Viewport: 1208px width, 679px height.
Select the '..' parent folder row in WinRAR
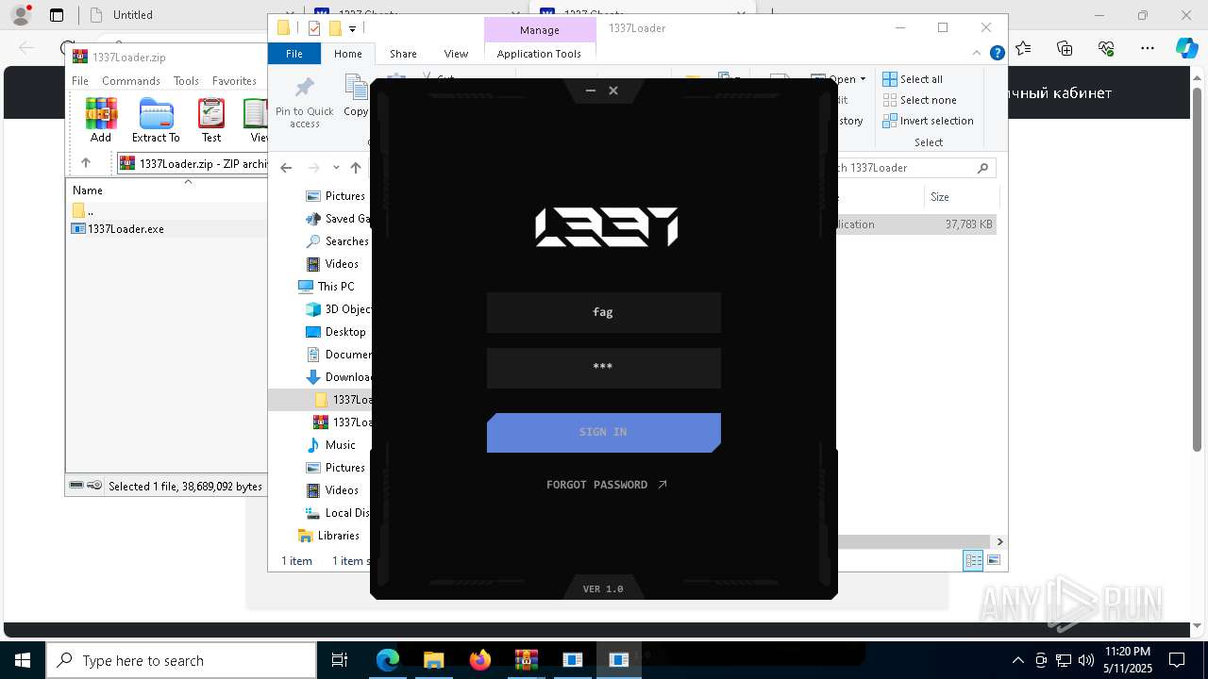tap(85, 211)
